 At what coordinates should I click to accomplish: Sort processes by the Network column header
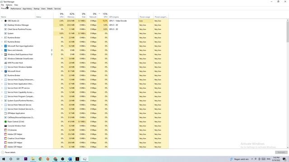pos(92,15)
